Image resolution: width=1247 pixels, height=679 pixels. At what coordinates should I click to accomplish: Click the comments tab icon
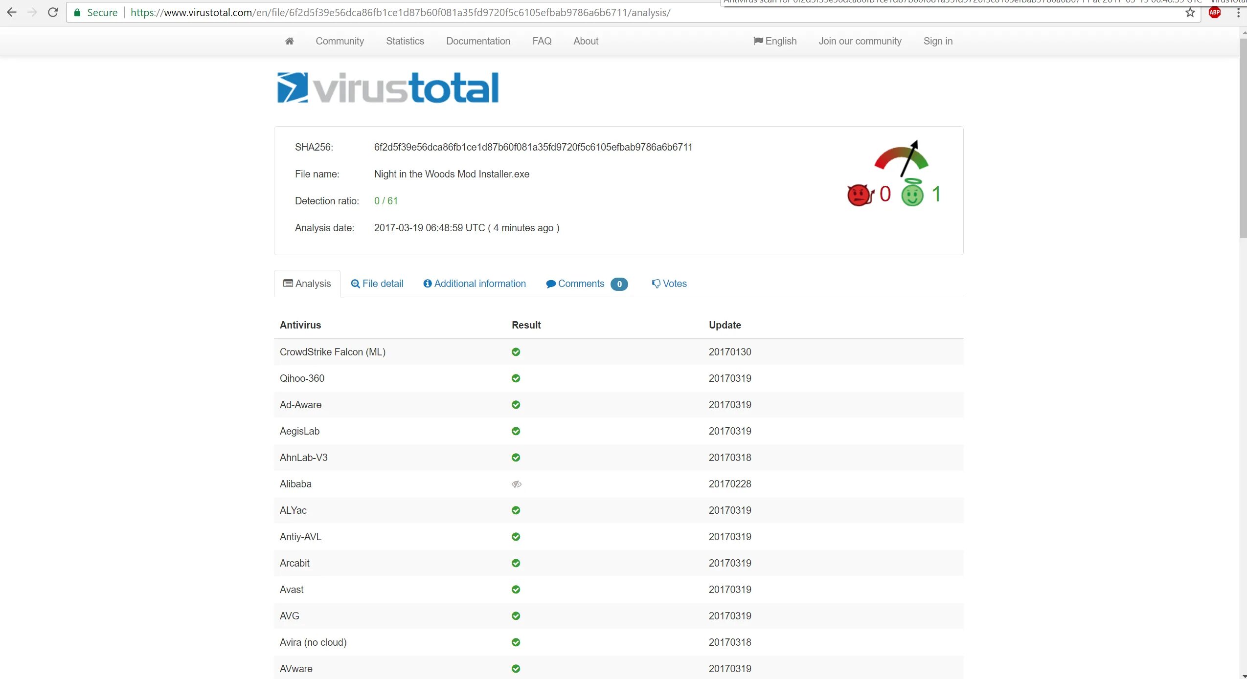[x=551, y=284]
